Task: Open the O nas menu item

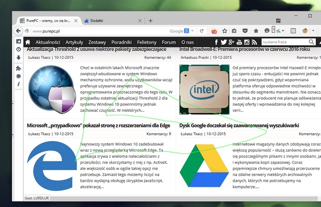Action: pos(187,42)
